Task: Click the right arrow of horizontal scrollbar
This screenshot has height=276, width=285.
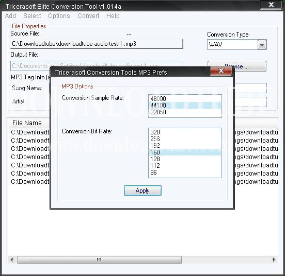Action: pyautogui.click(x=274, y=260)
